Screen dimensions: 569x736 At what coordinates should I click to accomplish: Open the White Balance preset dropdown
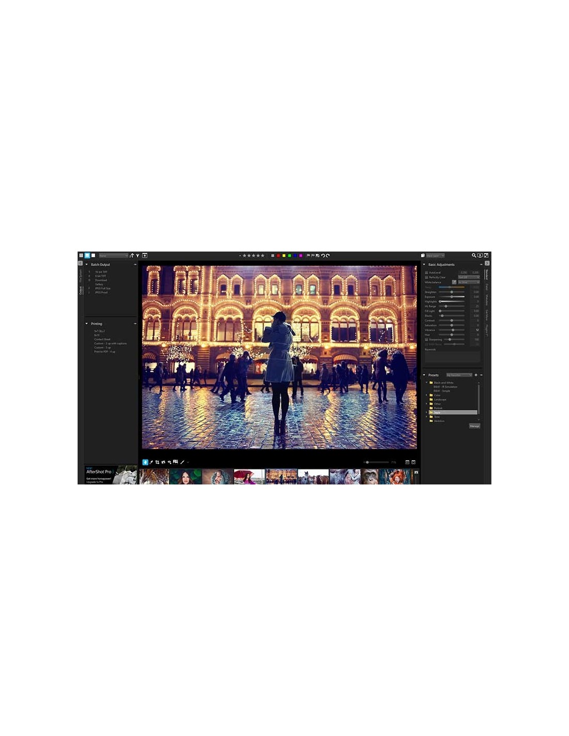point(469,282)
